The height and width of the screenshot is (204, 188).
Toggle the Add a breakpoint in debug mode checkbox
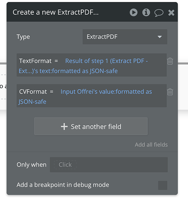tap(163, 185)
